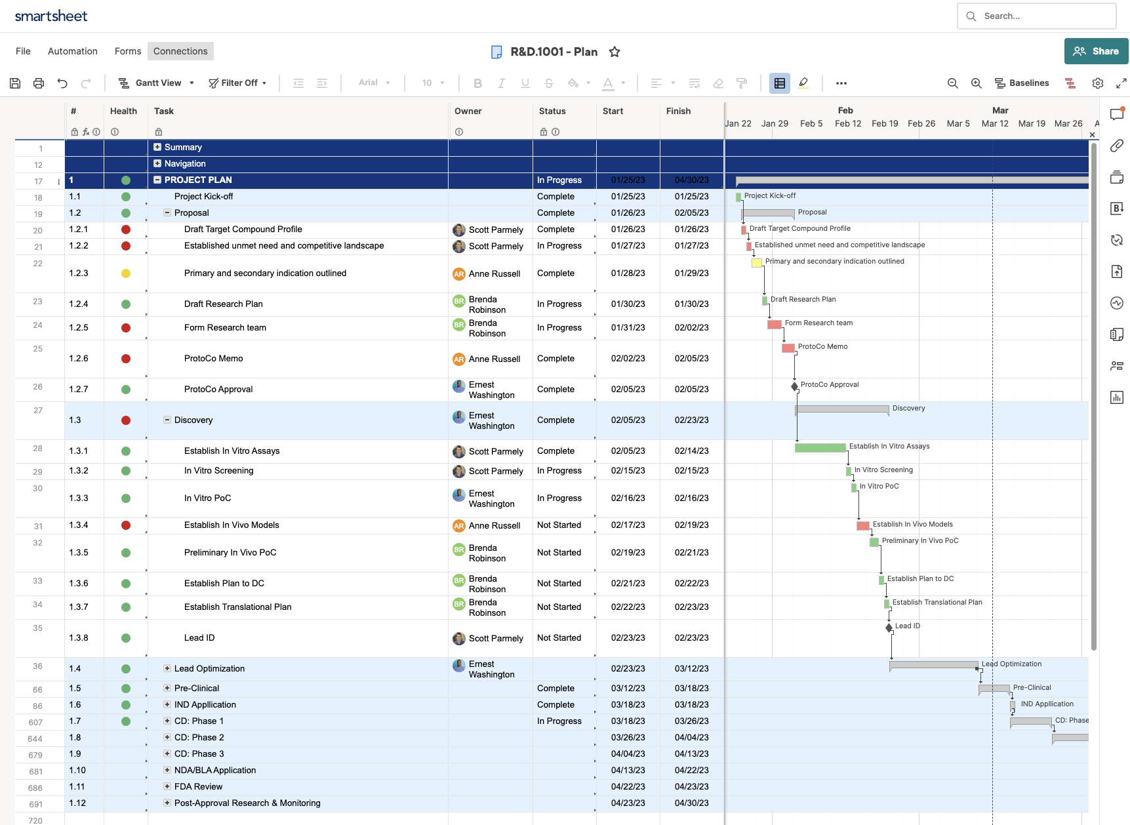Click the highlight changes pen icon
Viewport: 1130px width, 825px height.
(x=803, y=83)
